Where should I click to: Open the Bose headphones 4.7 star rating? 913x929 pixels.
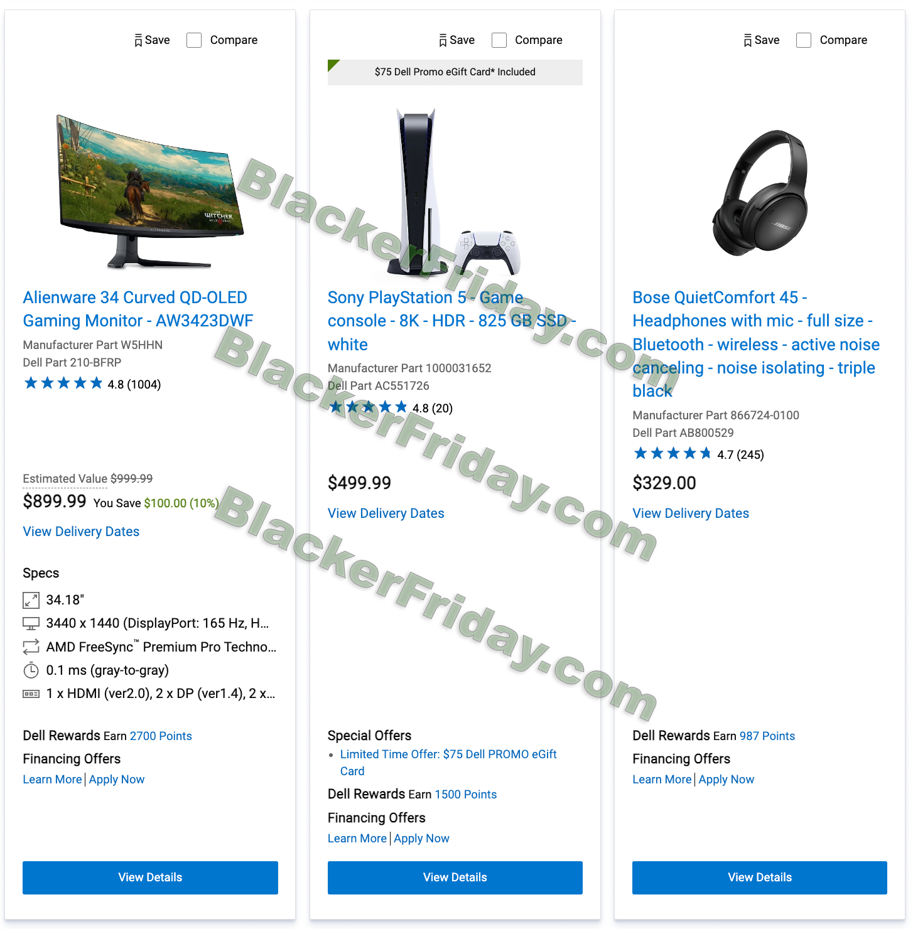point(698,454)
